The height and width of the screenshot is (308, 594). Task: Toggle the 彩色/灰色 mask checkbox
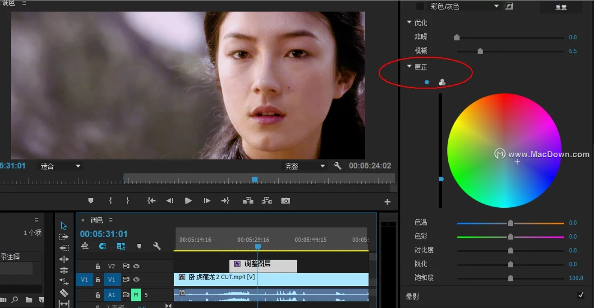[x=420, y=6]
